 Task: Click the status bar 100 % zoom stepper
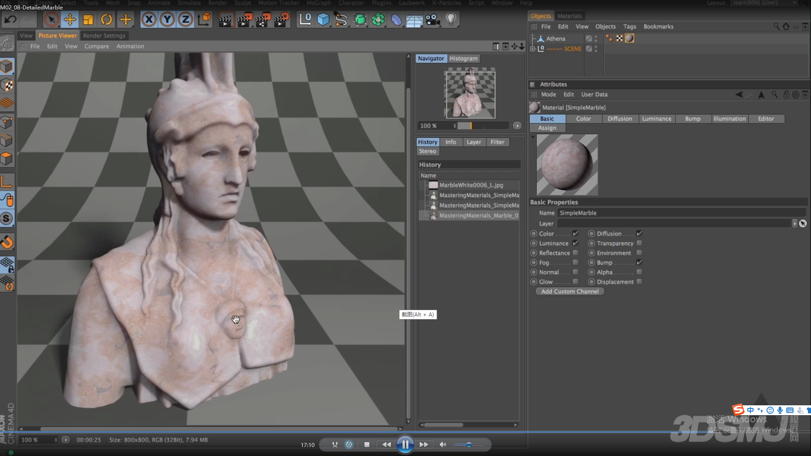(56, 440)
